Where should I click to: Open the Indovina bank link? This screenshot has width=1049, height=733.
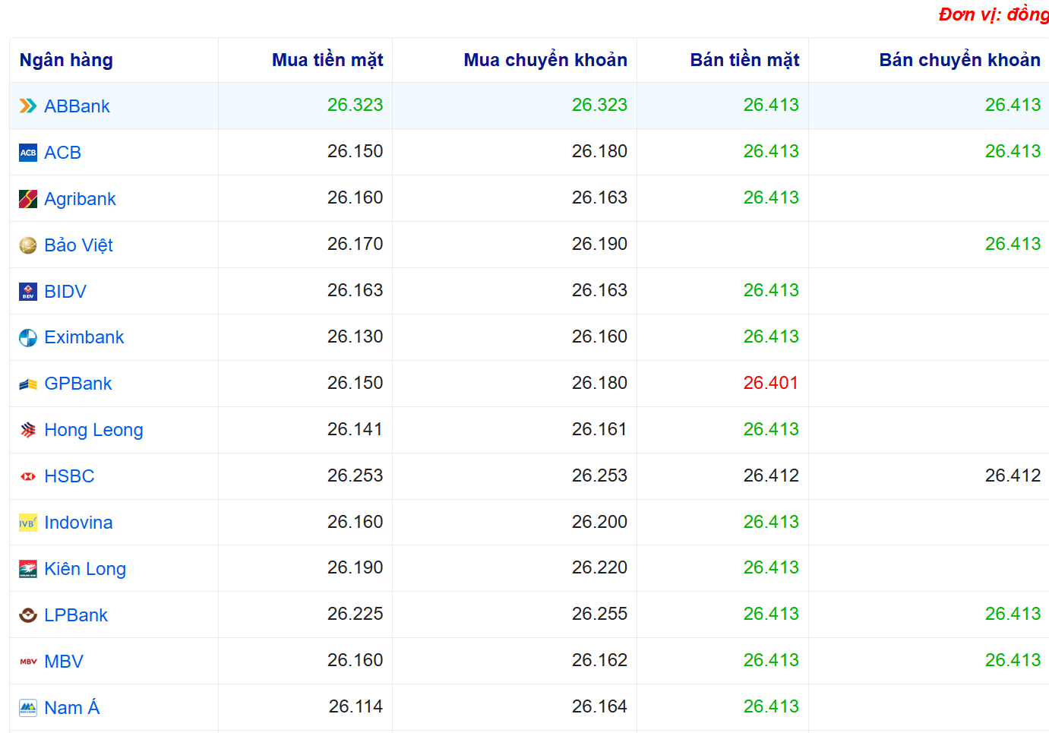(78, 523)
